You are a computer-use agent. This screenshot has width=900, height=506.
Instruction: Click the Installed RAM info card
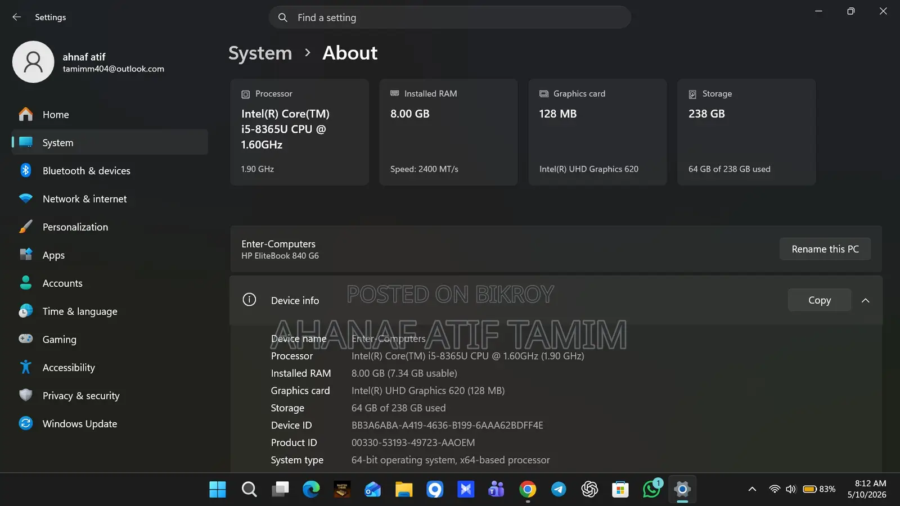coord(448,132)
